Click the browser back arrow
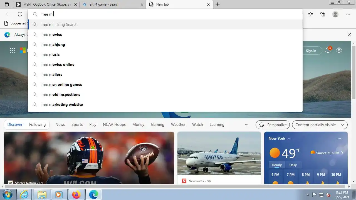The width and height of the screenshot is (356, 200). coord(8,14)
